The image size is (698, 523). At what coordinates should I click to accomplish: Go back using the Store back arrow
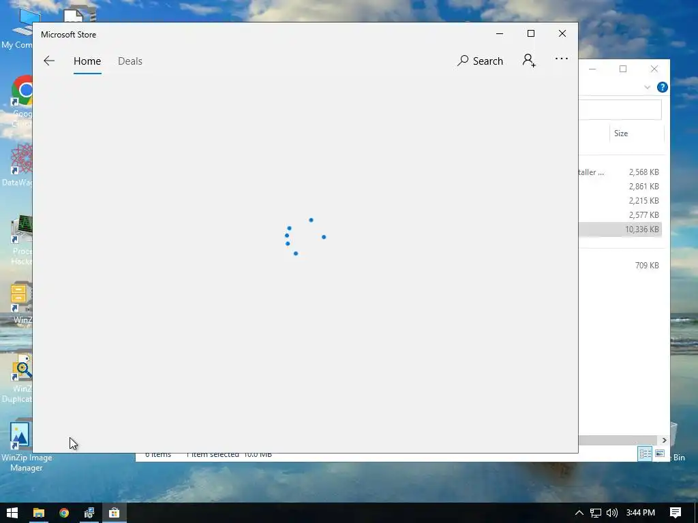click(x=49, y=61)
